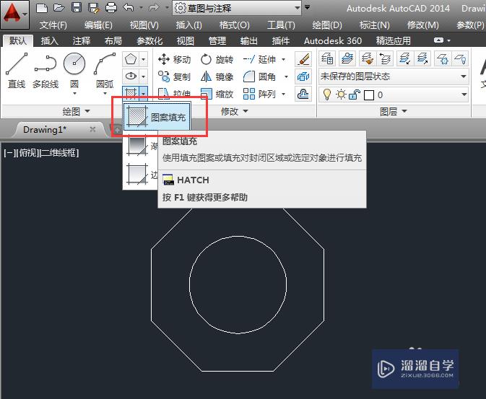Switch to the 参数化 ribbon tab
The image size is (486, 399).
point(149,40)
